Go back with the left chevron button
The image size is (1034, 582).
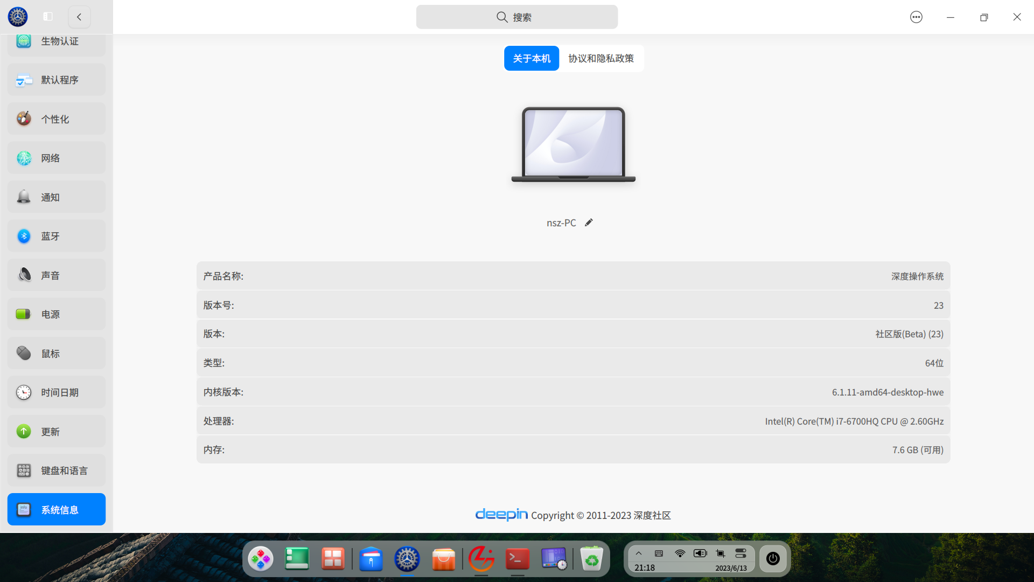coord(79,17)
